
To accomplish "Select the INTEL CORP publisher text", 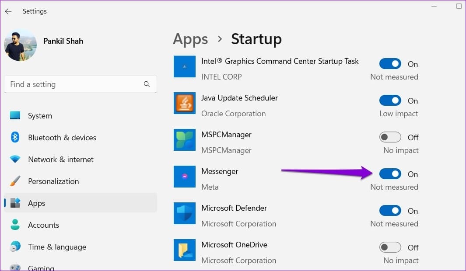I will click(221, 77).
